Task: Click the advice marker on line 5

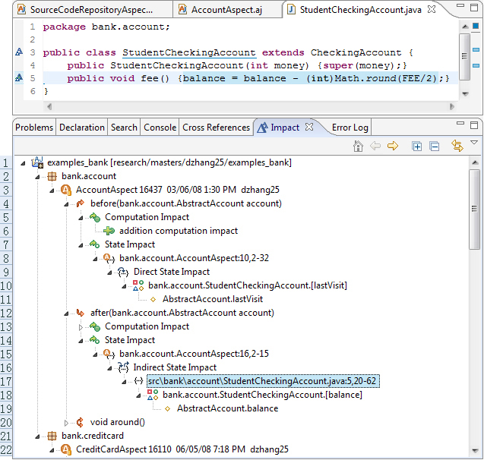Action: pos(19,77)
